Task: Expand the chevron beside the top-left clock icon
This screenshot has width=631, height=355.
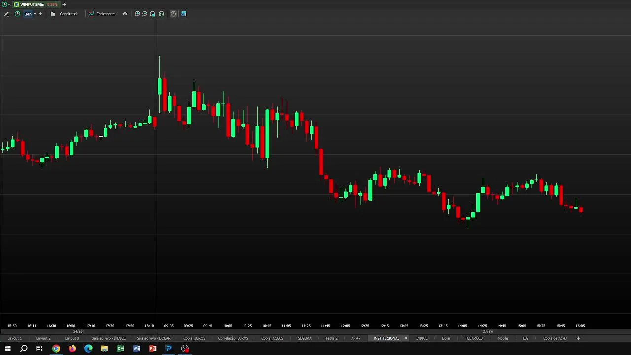Action: (x=9, y=4)
